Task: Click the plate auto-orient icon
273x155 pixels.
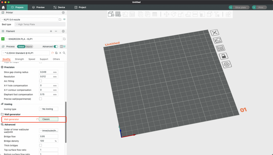Action: tap(217, 40)
